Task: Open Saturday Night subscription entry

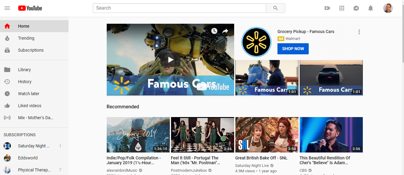Action: click(34, 146)
